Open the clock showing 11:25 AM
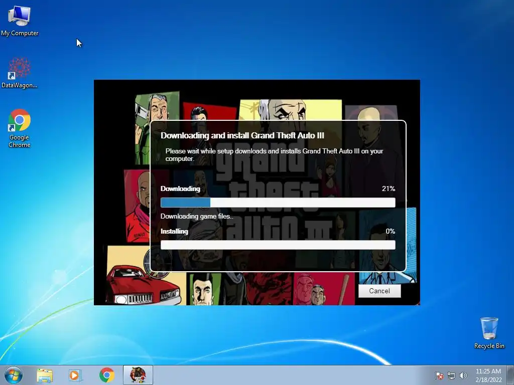The image size is (514, 385). (x=488, y=375)
